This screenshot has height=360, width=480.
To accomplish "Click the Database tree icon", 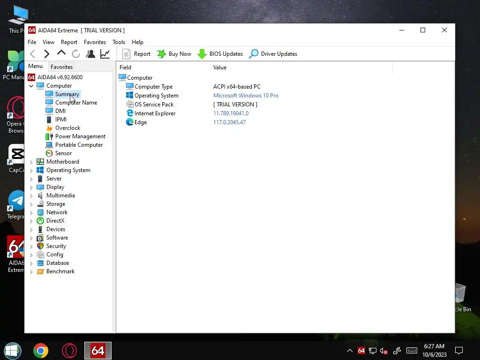I will (x=40, y=263).
